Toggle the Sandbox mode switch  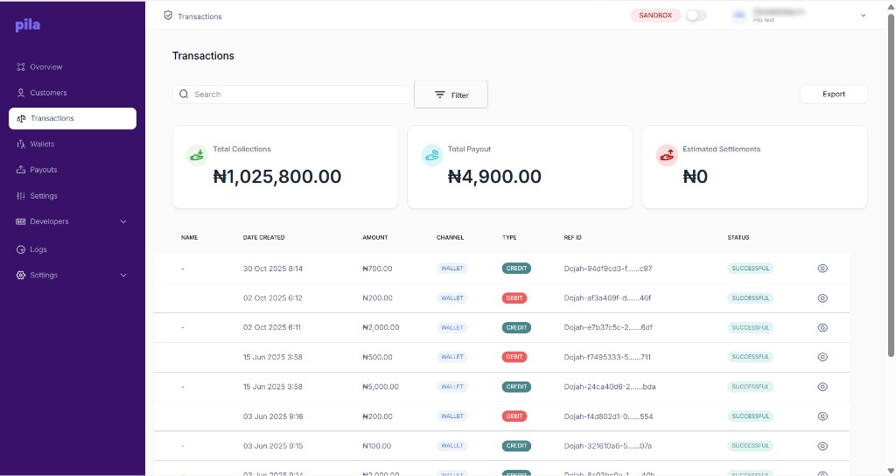(x=696, y=16)
